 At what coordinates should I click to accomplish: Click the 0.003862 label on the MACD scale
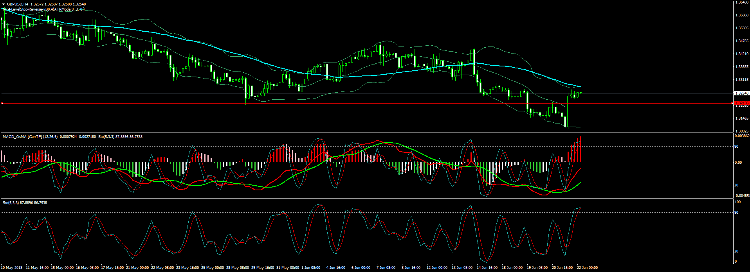(742, 136)
